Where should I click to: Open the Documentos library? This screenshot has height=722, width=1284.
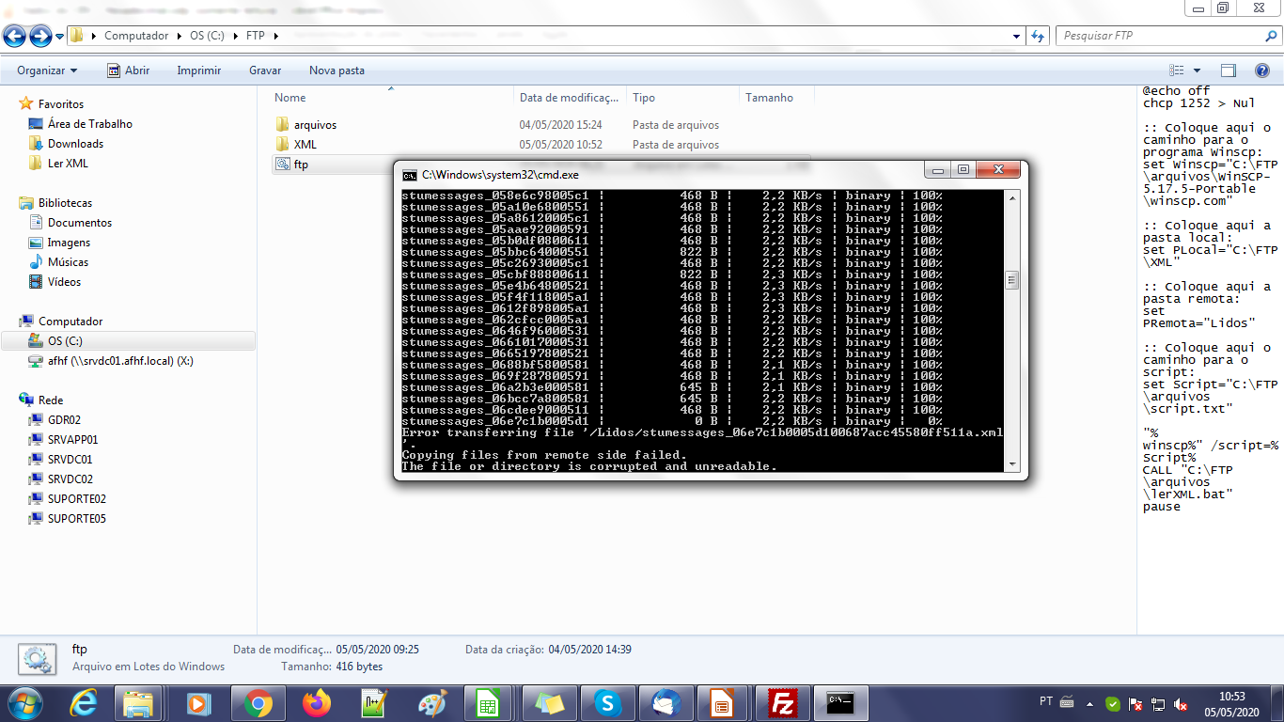[x=79, y=223]
